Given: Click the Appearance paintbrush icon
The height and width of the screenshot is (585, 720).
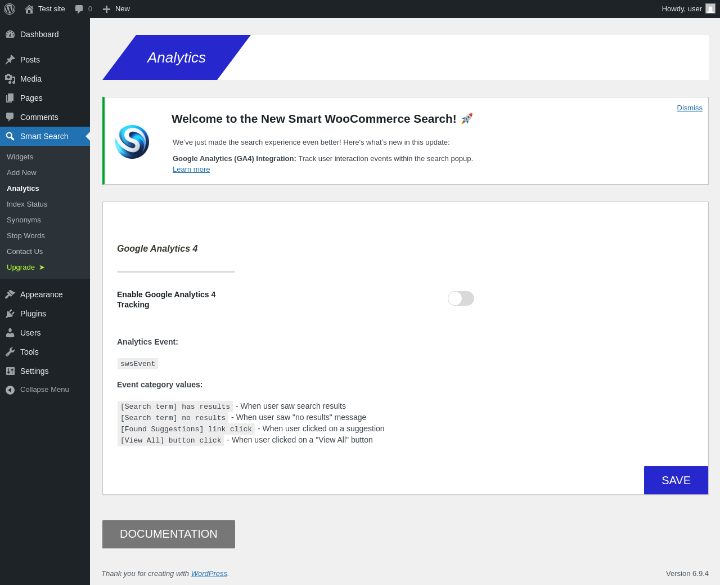Looking at the screenshot, I should pyautogui.click(x=10, y=294).
